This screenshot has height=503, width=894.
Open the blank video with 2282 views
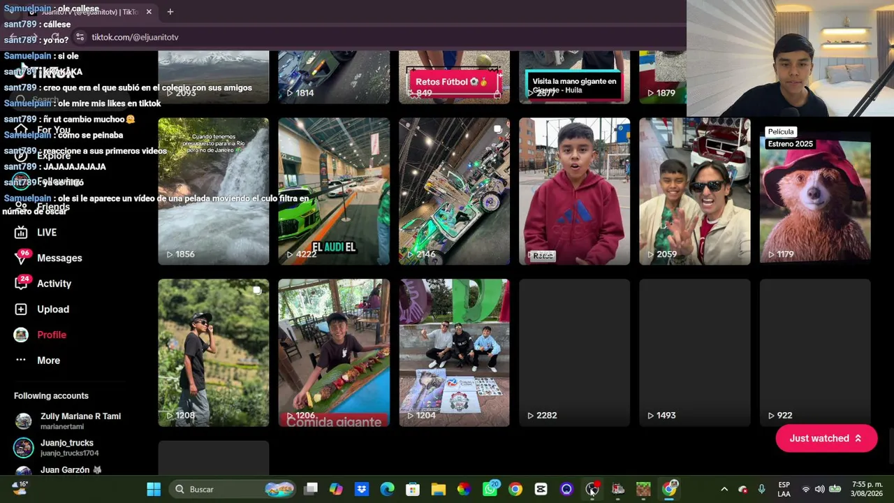click(574, 353)
